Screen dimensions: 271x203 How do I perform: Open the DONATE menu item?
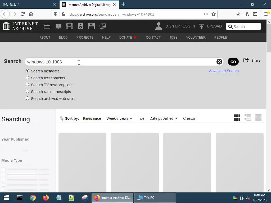click(x=128, y=38)
